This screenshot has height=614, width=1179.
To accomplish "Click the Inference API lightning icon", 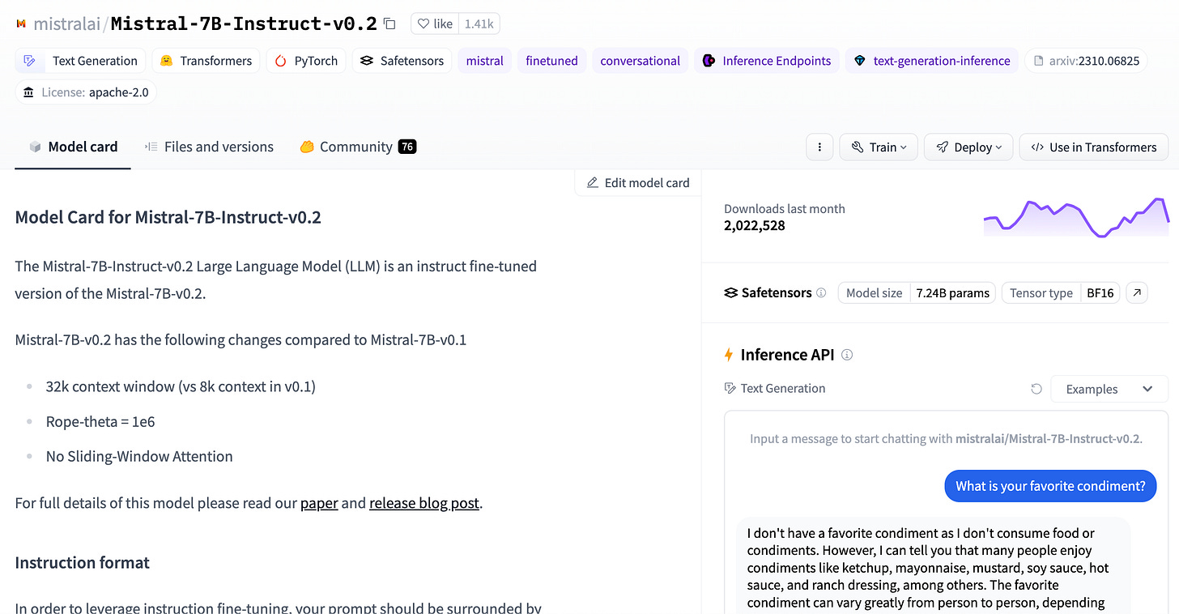I will (x=729, y=355).
